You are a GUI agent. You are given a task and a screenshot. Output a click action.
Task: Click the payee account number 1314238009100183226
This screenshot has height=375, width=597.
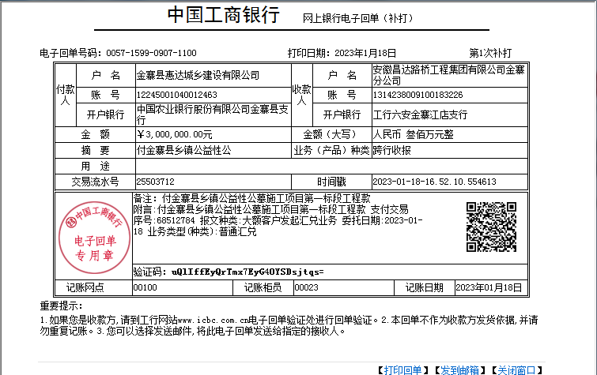click(x=418, y=95)
